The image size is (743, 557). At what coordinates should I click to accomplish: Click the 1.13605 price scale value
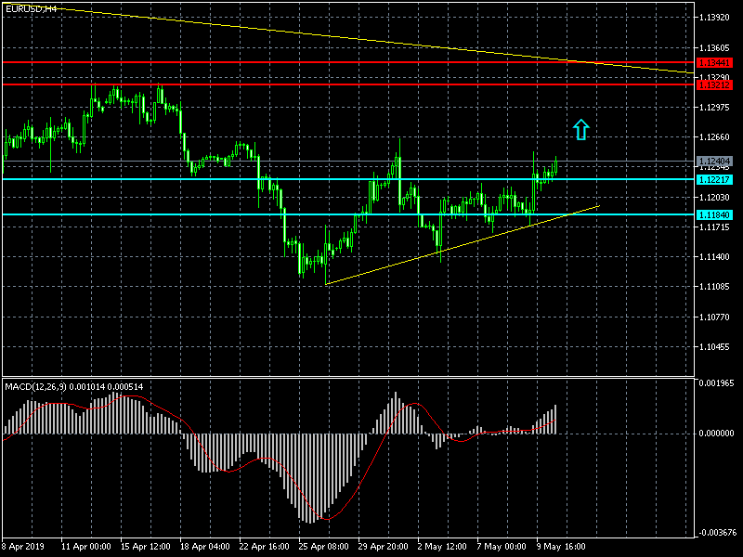714,48
